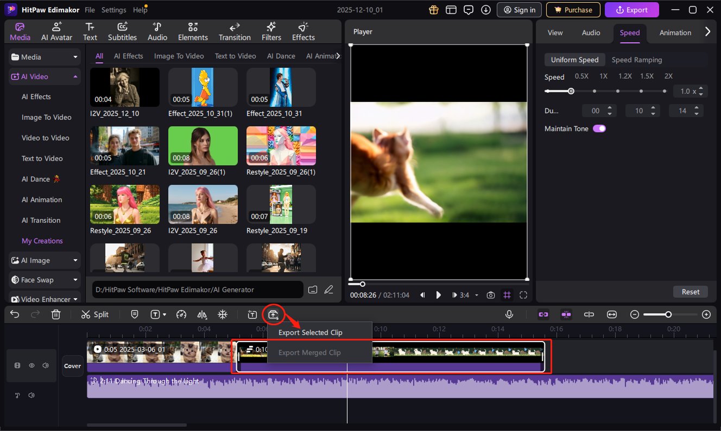Toggle the Maintain Tone switch

[599, 128]
